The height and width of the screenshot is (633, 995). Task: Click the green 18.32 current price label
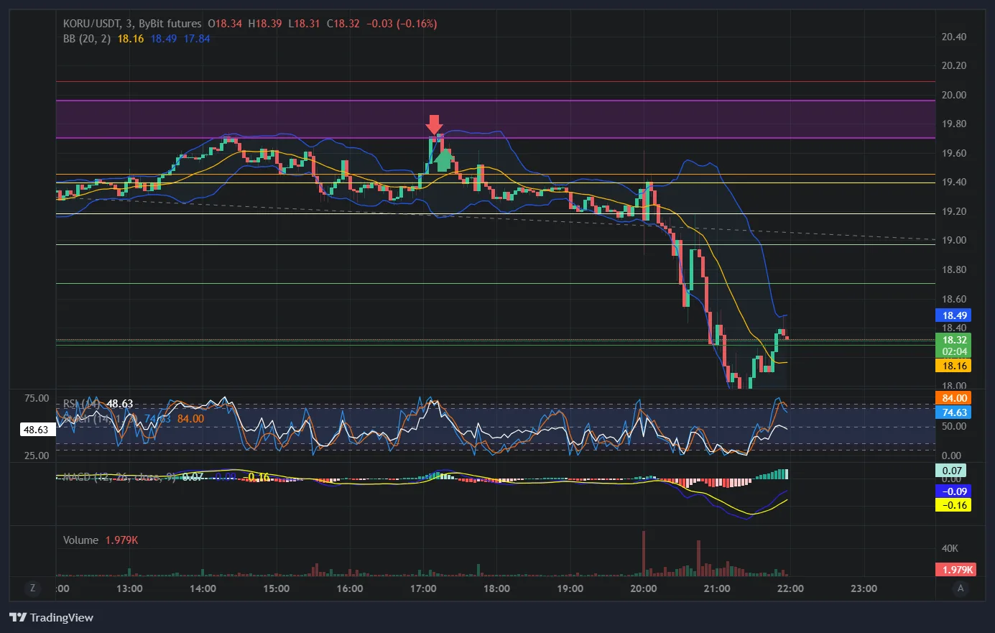pyautogui.click(x=954, y=340)
